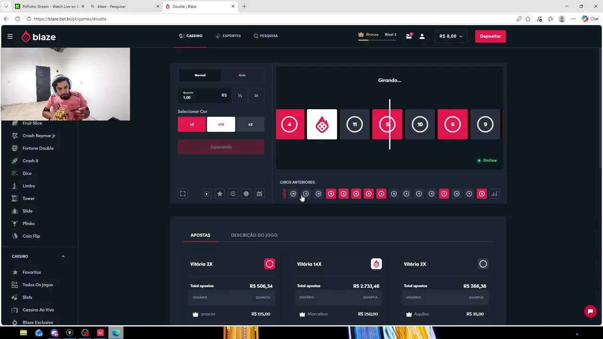The image size is (603, 339).
Task: Open the messages inbox icon
Action: pos(409,36)
